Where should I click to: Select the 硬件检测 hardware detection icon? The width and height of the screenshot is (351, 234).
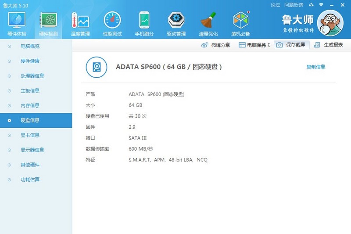click(48, 24)
